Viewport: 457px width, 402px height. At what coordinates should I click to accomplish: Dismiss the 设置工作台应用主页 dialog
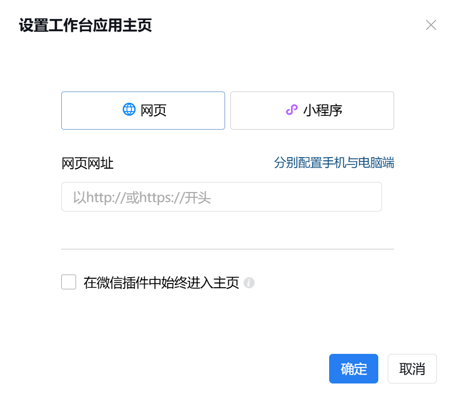431,25
